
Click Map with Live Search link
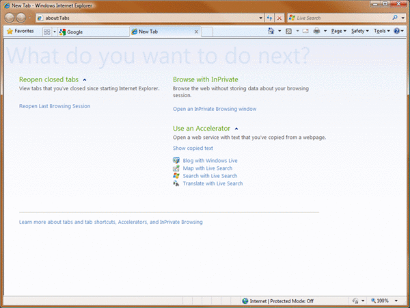(x=207, y=168)
